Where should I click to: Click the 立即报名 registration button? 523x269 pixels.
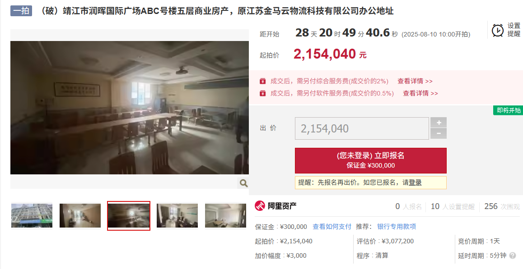point(370,160)
